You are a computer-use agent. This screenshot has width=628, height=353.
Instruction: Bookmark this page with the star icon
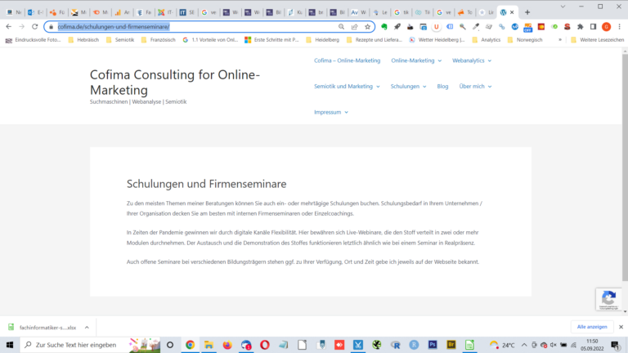click(366, 26)
